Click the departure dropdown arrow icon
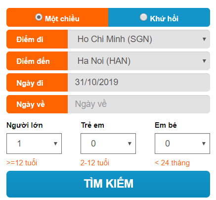This screenshot has height=200, width=216. [x=204, y=39]
